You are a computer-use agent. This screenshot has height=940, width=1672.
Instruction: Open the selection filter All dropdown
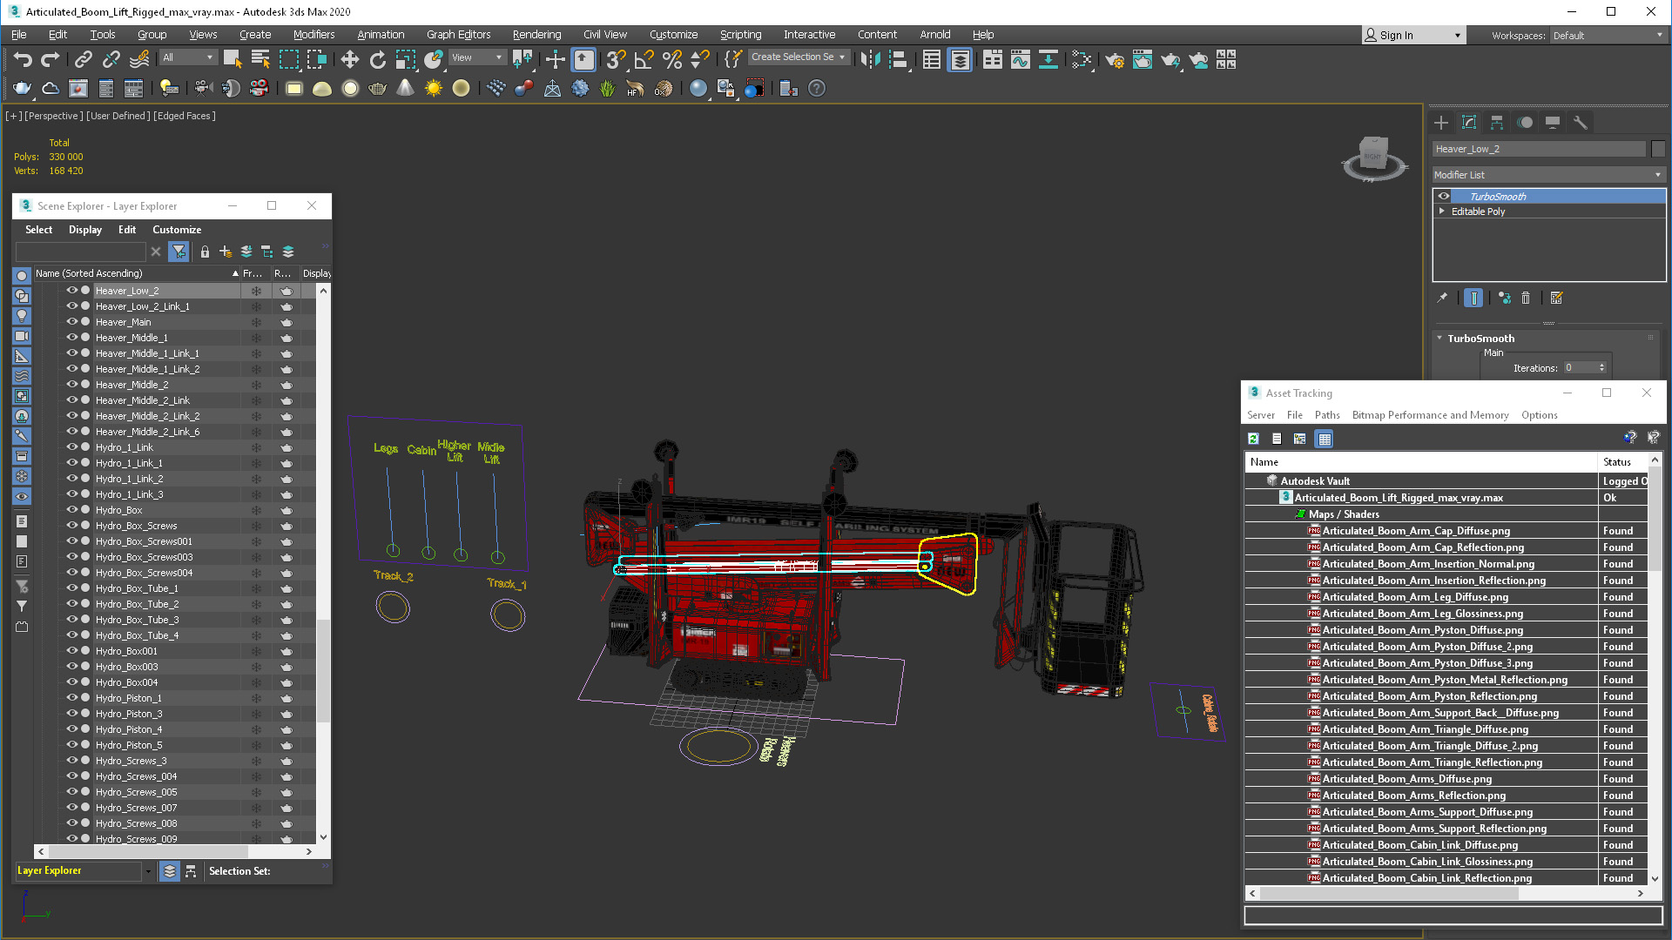click(188, 57)
